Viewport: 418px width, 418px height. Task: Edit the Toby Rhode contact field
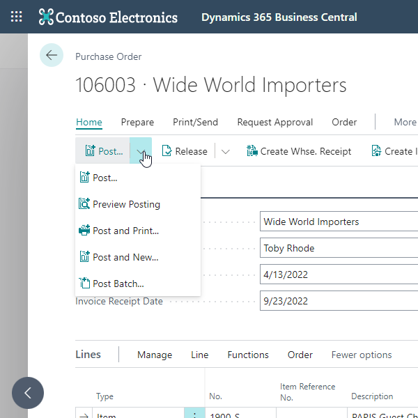tap(339, 248)
